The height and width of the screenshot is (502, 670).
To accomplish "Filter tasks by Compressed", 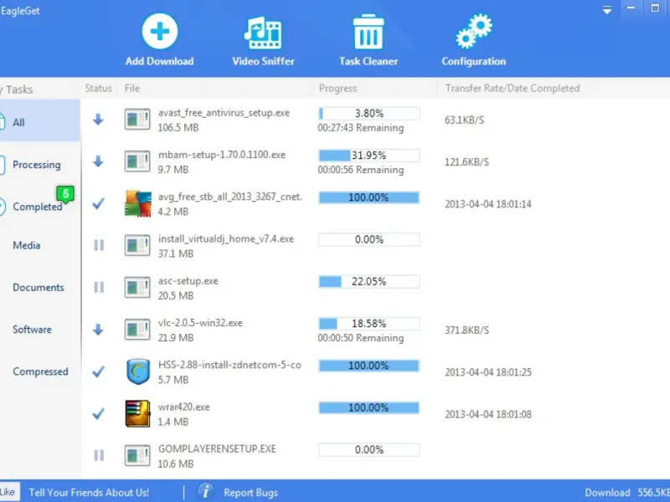I will pos(39,371).
